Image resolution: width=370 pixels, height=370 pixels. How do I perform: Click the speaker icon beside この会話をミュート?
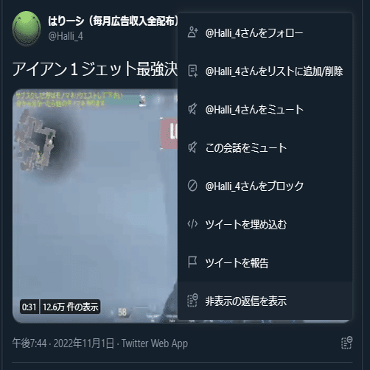(x=192, y=147)
